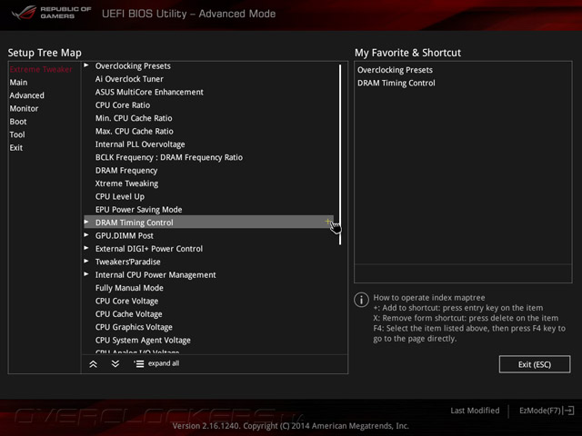Select the DRAM Timing Control row
The height and width of the screenshot is (436, 582).
208,222
